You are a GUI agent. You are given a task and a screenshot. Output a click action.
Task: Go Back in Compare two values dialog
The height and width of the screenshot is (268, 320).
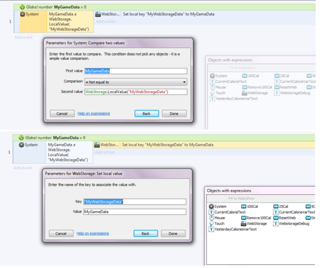[146, 114]
